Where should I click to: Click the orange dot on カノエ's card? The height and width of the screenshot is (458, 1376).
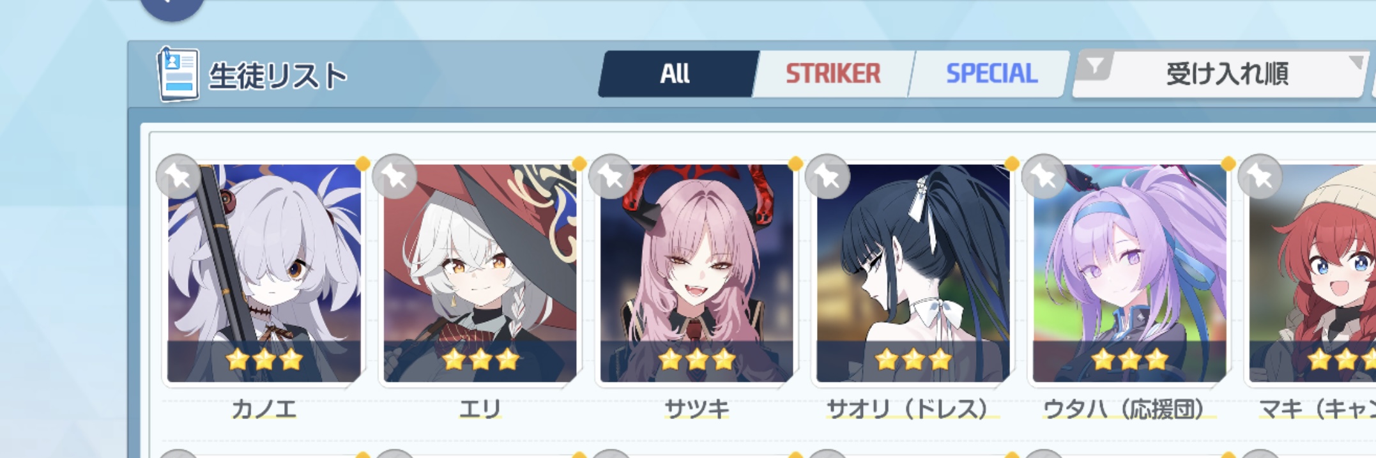(x=362, y=164)
